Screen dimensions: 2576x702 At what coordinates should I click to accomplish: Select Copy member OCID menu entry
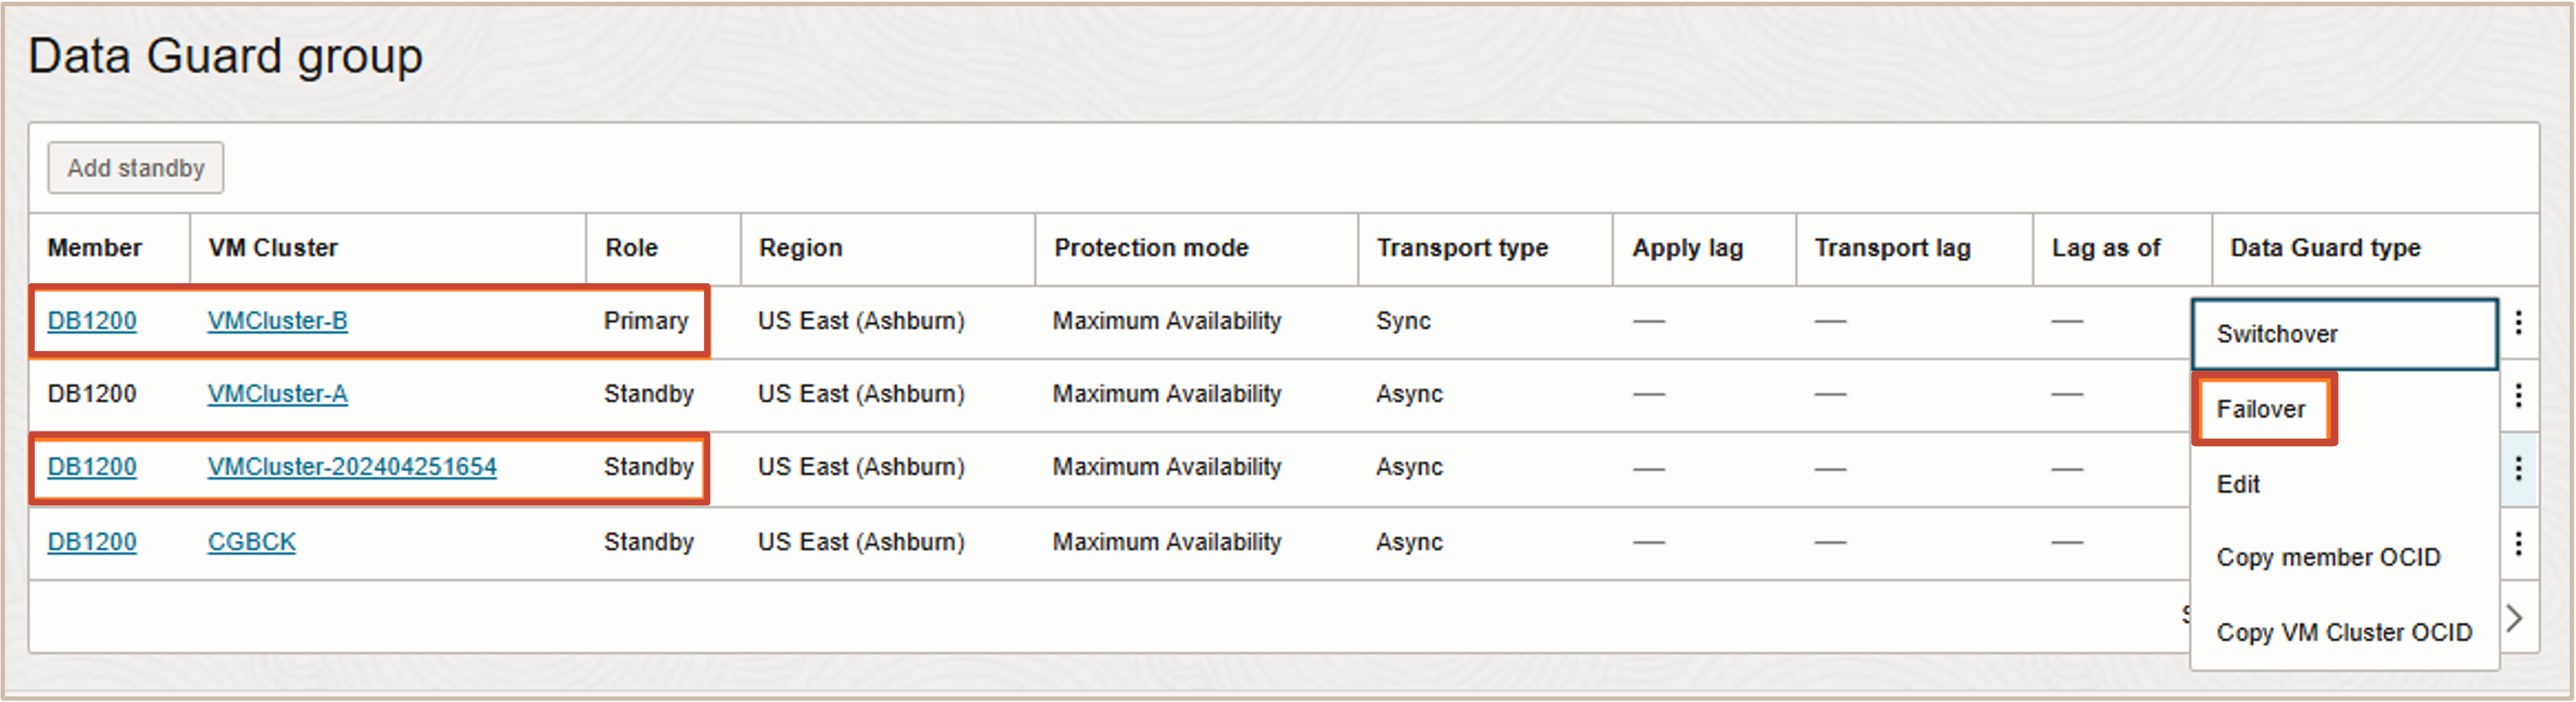(x=2328, y=557)
